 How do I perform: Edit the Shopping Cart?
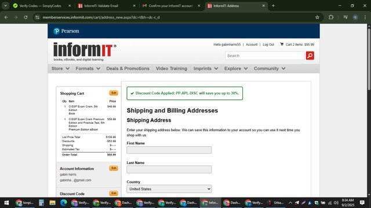tap(114, 92)
